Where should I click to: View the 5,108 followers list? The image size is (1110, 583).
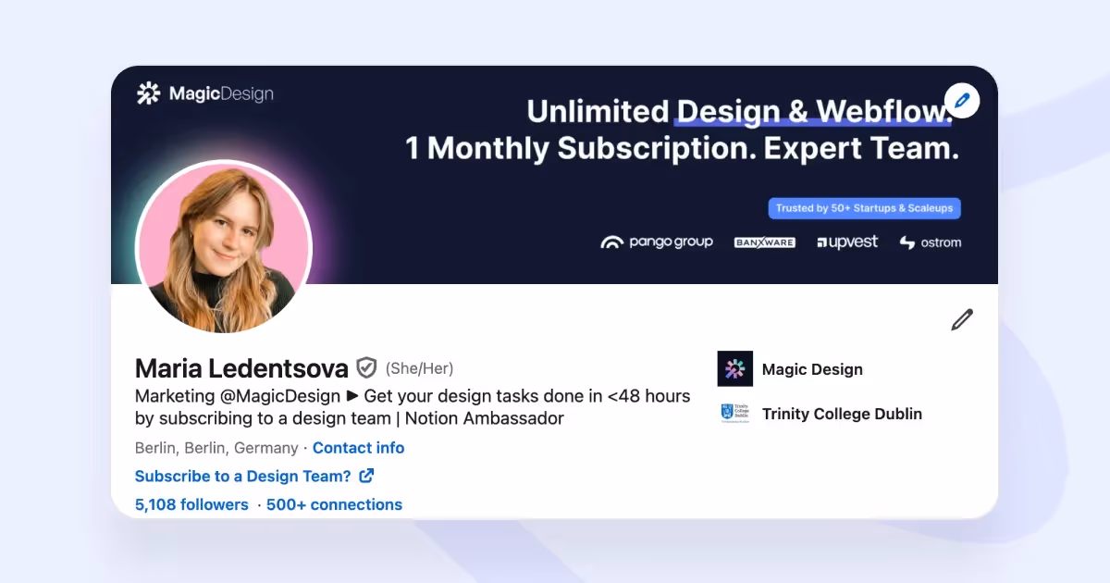coord(191,504)
